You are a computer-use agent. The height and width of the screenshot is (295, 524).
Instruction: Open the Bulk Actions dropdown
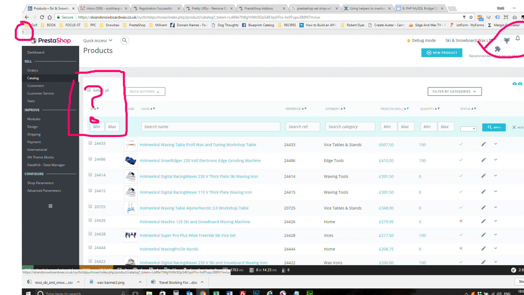click(145, 92)
